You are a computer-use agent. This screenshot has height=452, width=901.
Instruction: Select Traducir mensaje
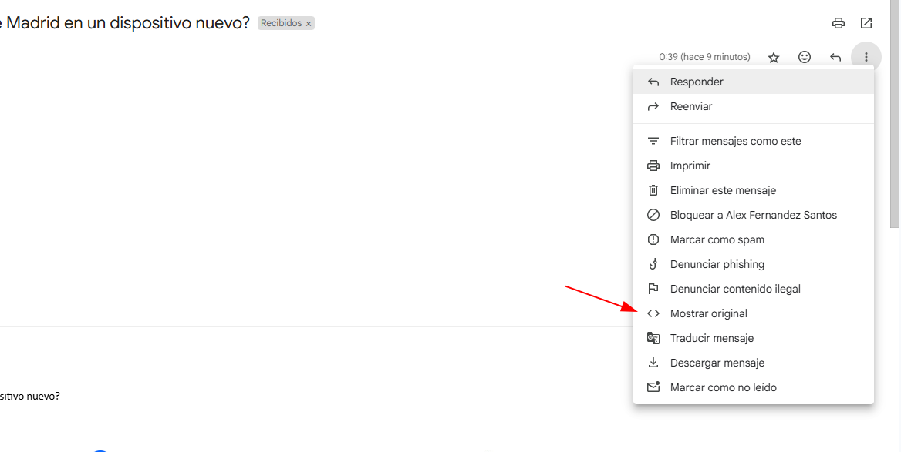754,339
